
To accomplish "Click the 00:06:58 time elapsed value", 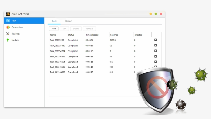I will tap(89, 46).
